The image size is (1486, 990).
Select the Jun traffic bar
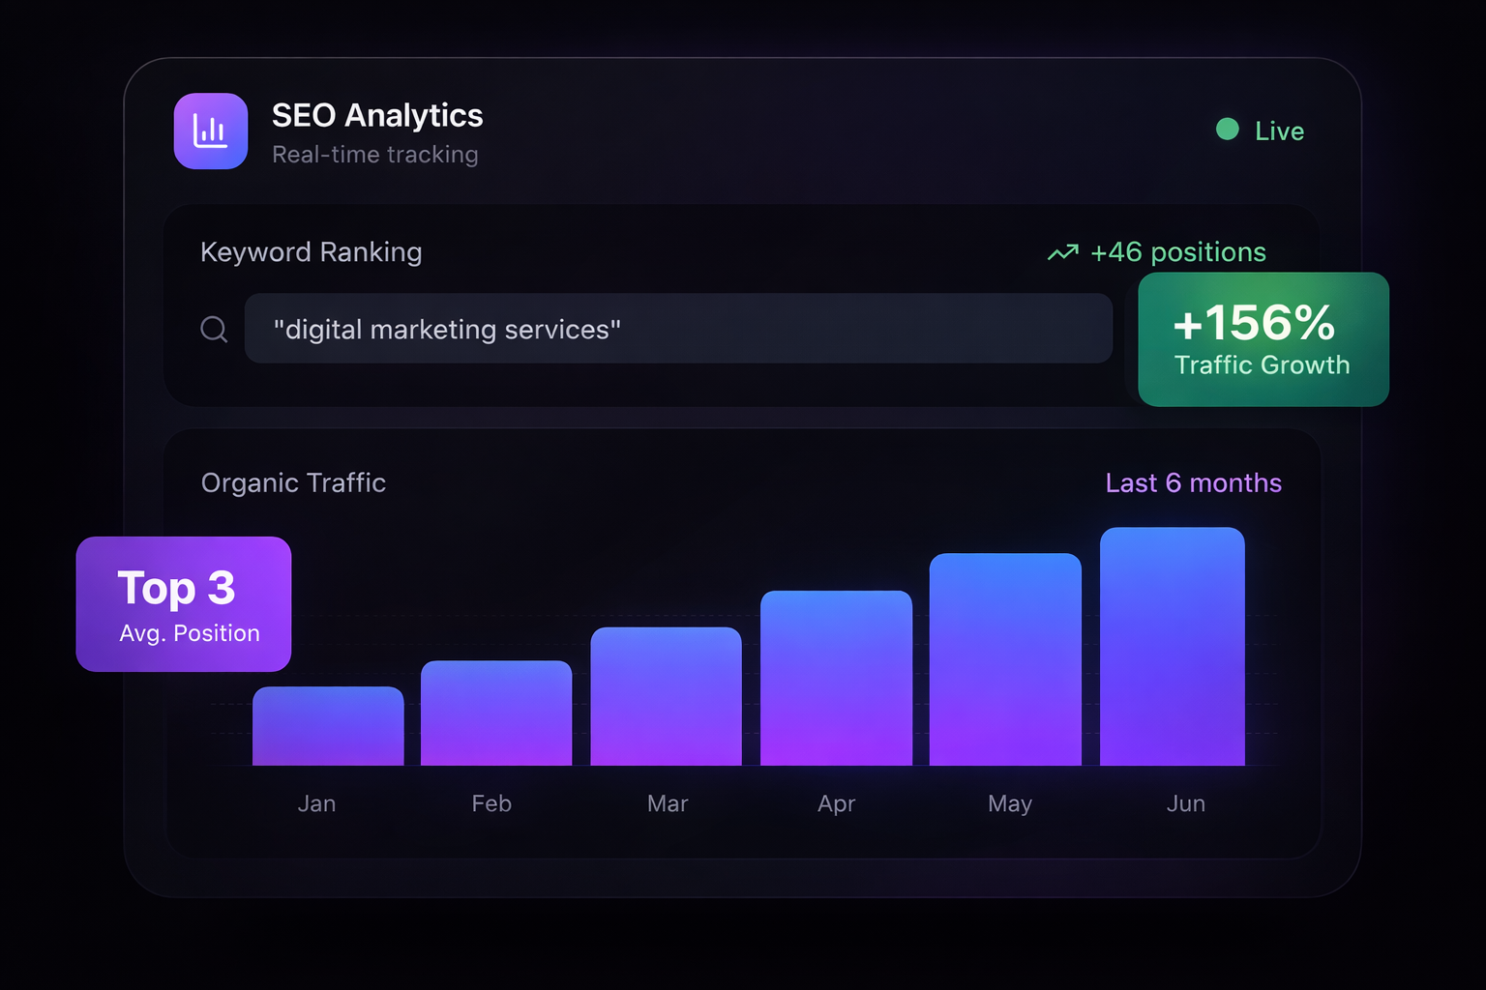[x=1172, y=647]
